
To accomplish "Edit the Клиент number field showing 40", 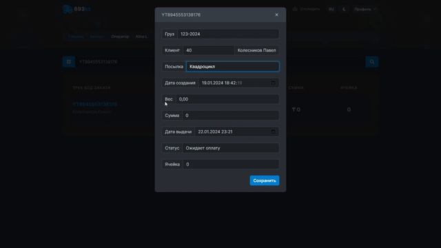I will [x=208, y=50].
